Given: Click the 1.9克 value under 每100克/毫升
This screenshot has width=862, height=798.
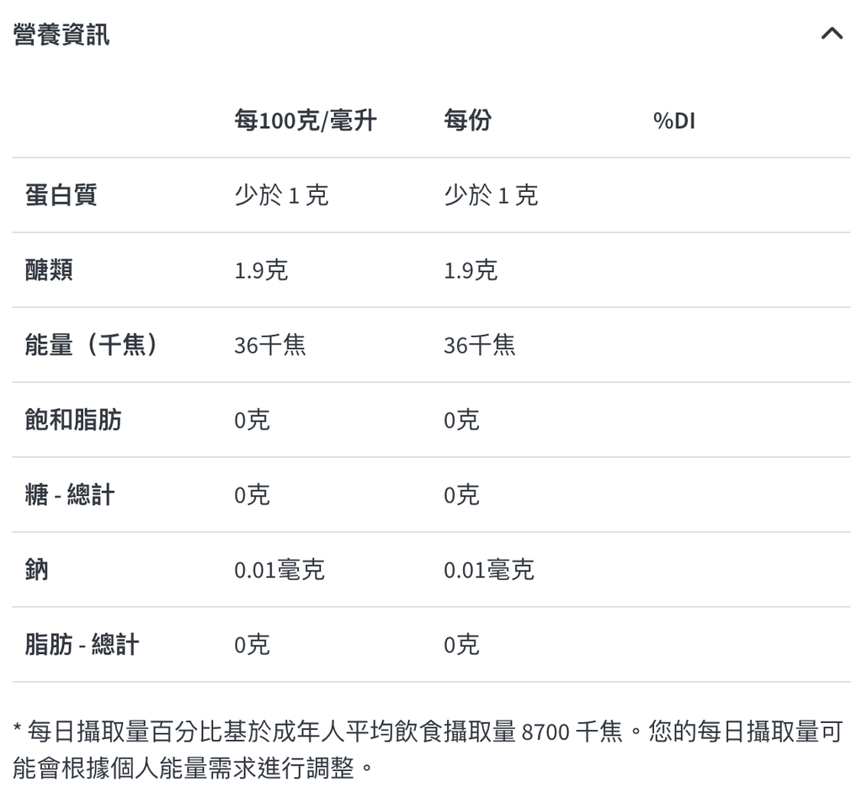Looking at the screenshot, I should [258, 269].
